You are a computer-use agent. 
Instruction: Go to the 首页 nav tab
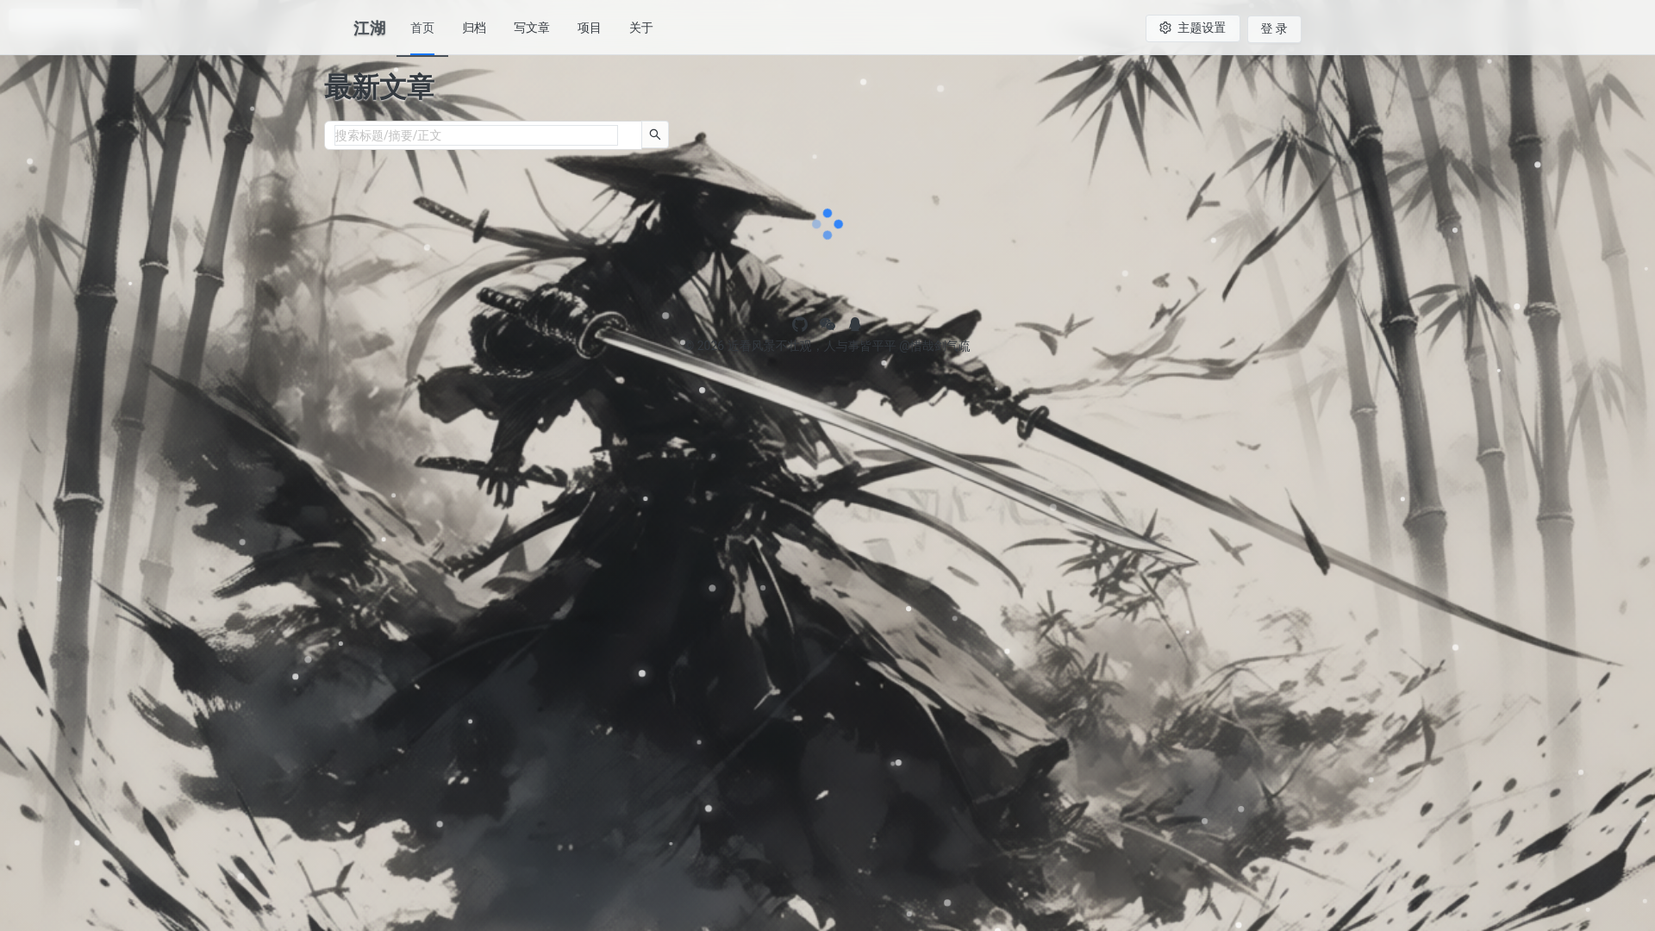pos(422,28)
